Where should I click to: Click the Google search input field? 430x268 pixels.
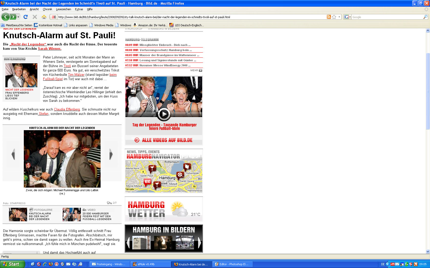point(387,17)
